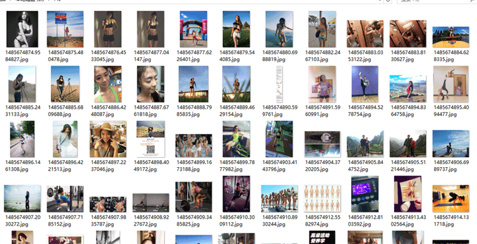Click file name 1485674913.4302564.jpg
Viewport: 477px width, 244px height.
point(408,221)
